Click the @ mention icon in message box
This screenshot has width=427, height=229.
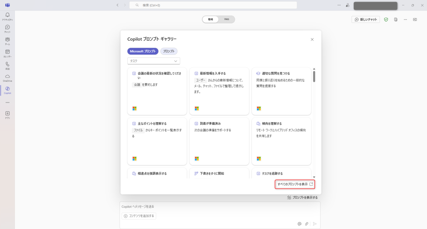click(299, 224)
